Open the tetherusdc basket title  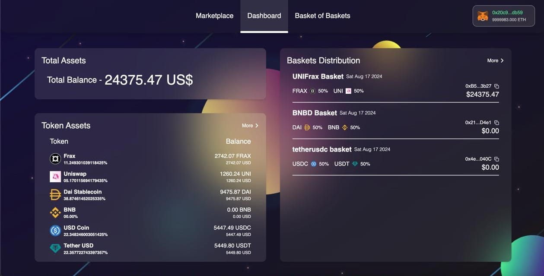click(322, 149)
